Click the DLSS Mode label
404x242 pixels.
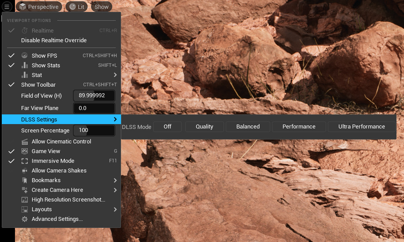(x=136, y=127)
